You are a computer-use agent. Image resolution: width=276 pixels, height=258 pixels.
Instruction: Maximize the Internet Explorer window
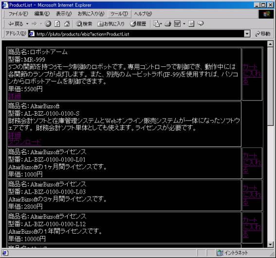click(263, 5)
